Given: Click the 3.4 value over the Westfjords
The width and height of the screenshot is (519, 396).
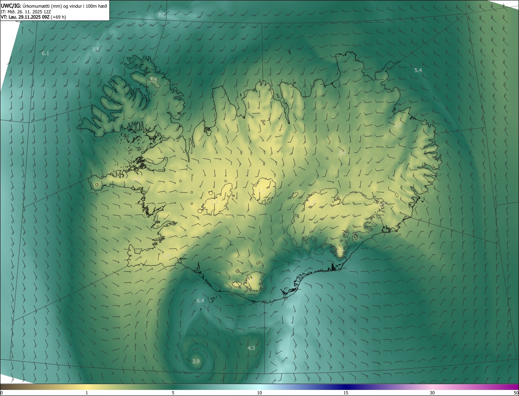Looking at the screenshot, I should (153, 79).
